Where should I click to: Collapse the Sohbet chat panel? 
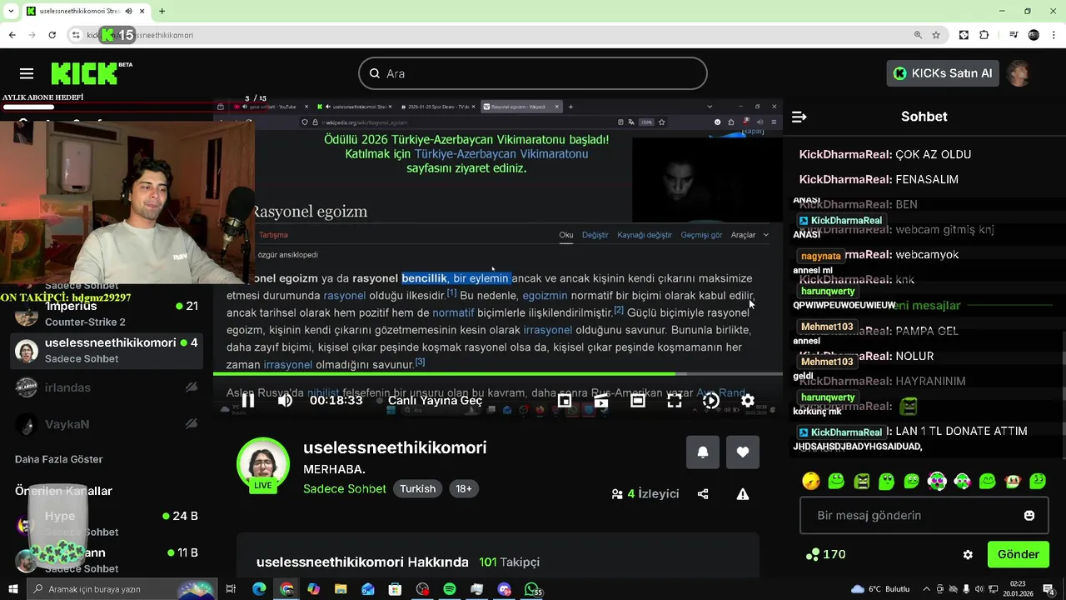pyautogui.click(x=799, y=117)
